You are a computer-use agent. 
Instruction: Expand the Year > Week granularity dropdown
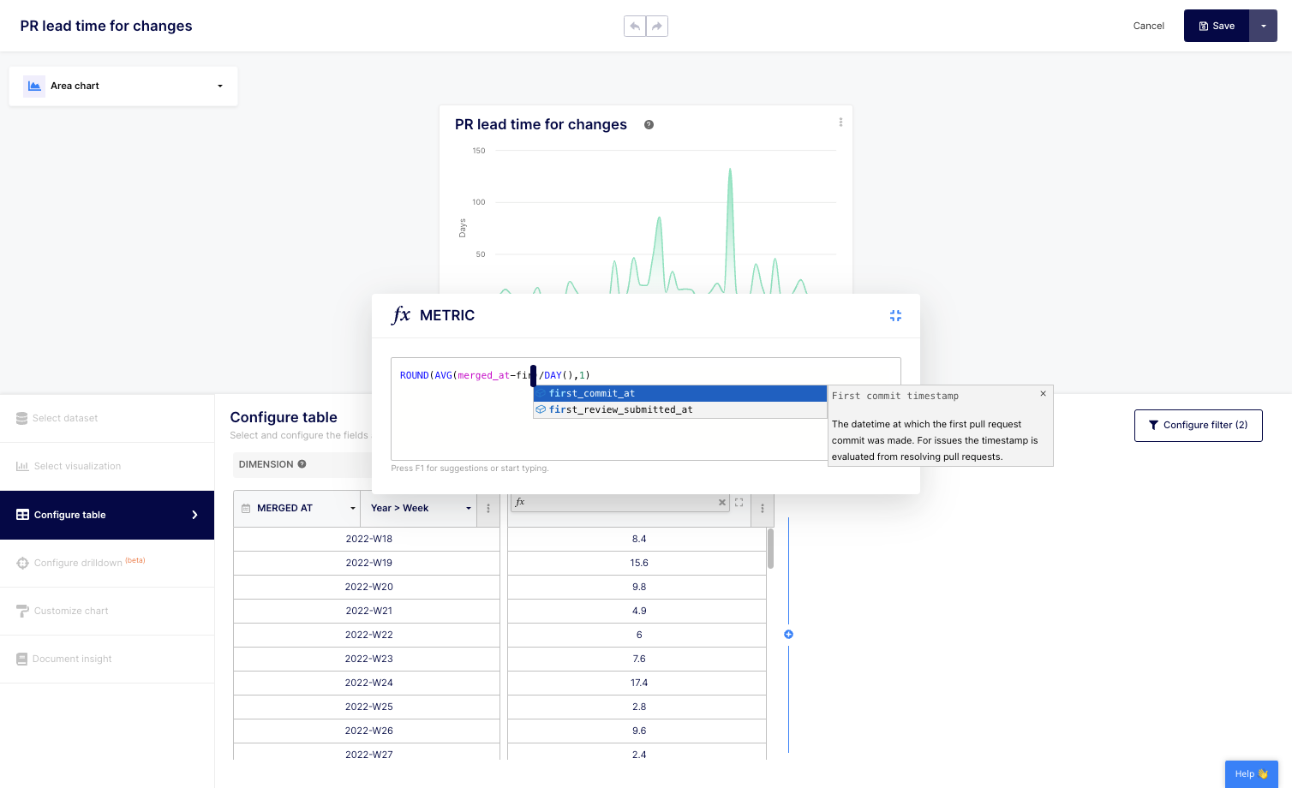[470, 508]
